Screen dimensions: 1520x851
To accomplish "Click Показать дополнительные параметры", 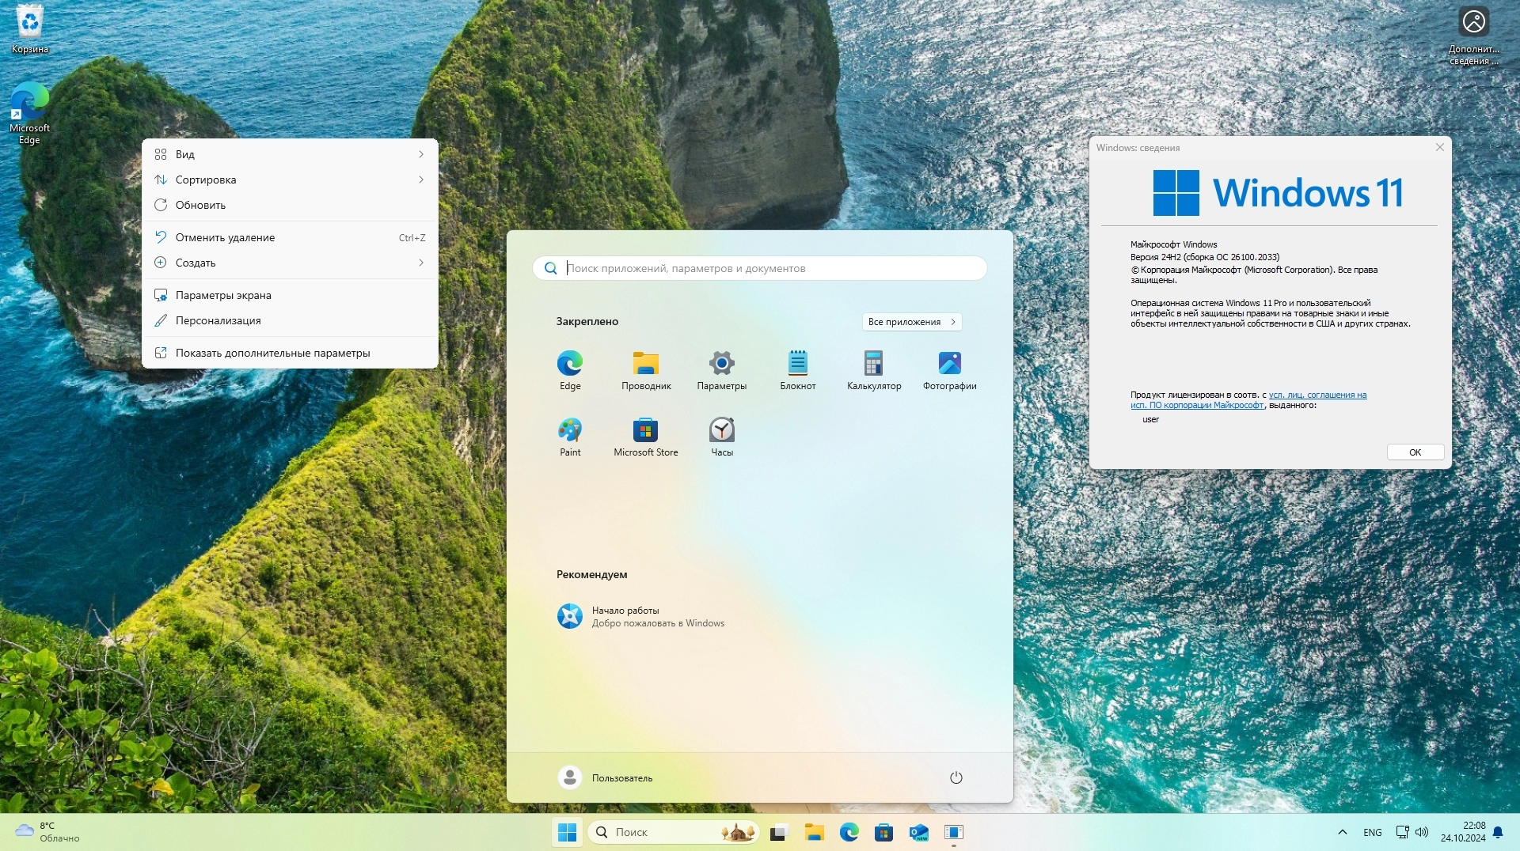I will coord(290,353).
